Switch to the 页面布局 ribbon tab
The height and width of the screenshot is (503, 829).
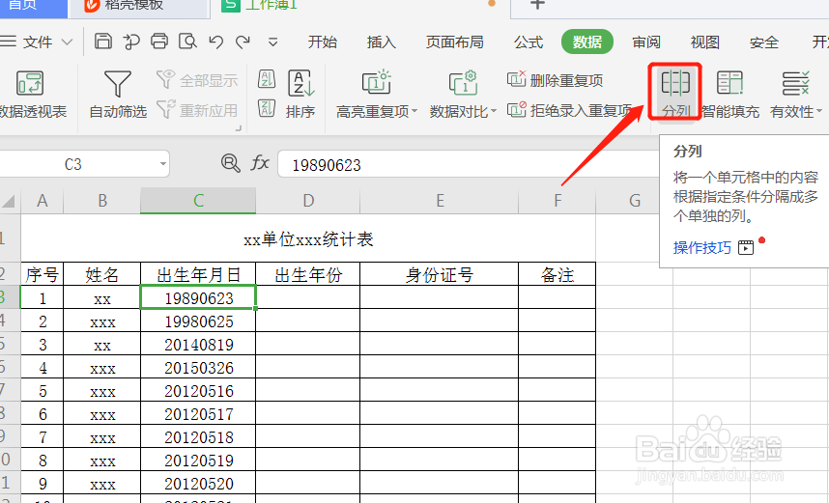click(455, 42)
